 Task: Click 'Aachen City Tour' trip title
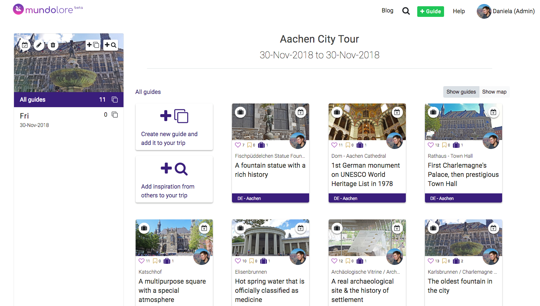coord(319,39)
